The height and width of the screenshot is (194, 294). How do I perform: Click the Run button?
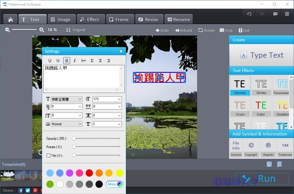[x=262, y=179]
